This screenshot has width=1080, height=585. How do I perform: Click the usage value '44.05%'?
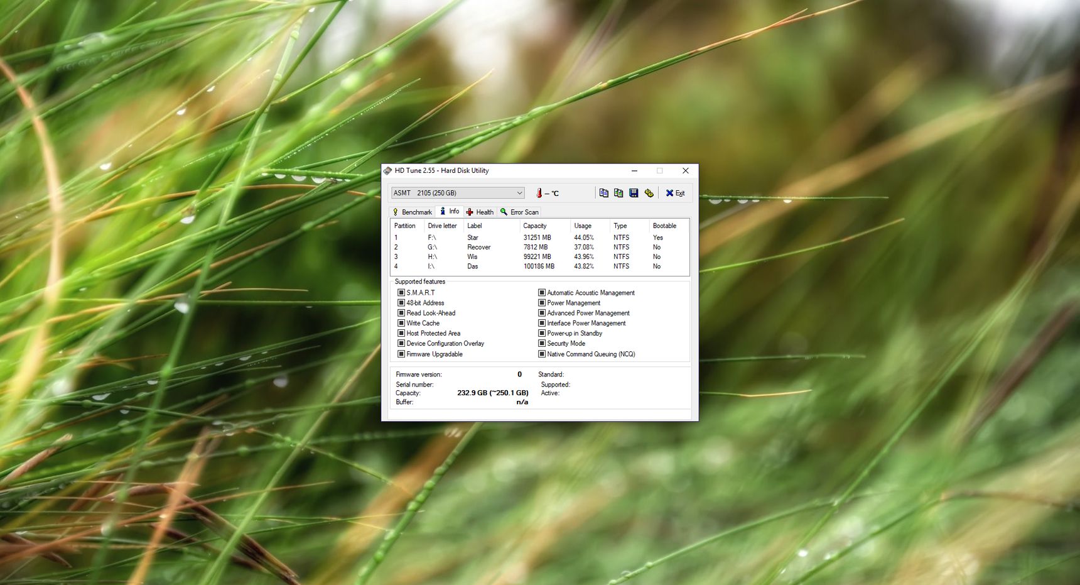click(x=584, y=238)
